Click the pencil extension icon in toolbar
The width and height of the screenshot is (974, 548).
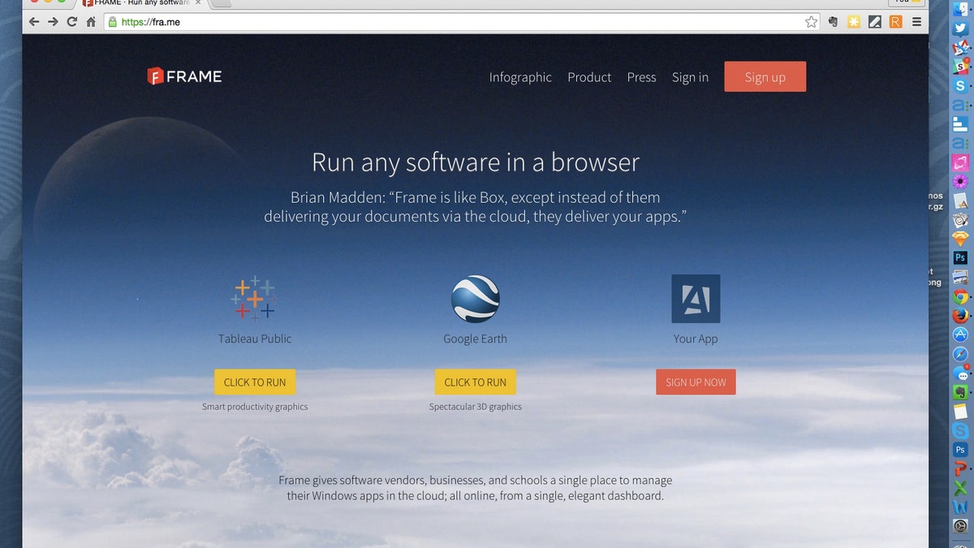(875, 22)
